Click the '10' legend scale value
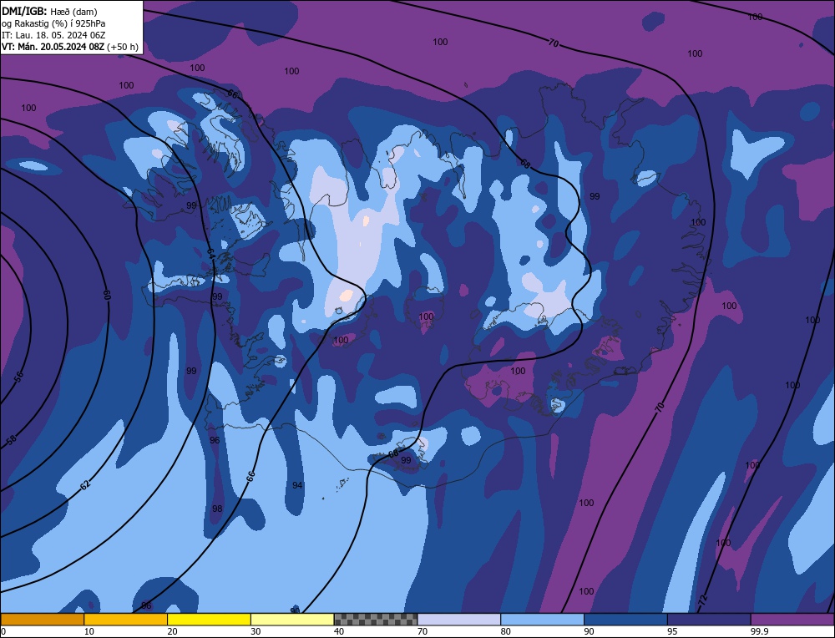This screenshot has width=835, height=638. 89,631
